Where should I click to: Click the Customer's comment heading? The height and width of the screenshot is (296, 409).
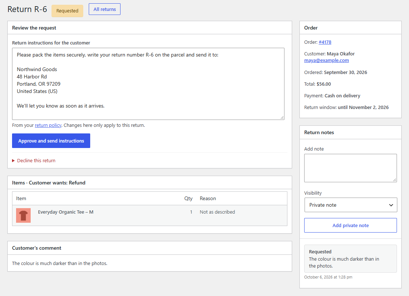tap(37, 248)
